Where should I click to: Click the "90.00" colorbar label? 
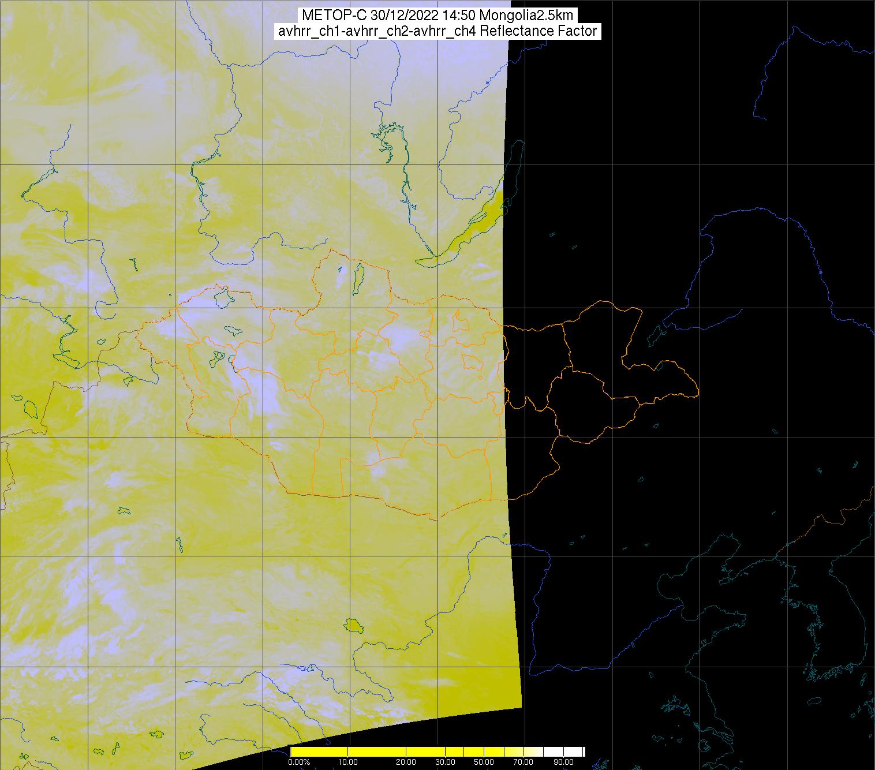(564, 762)
